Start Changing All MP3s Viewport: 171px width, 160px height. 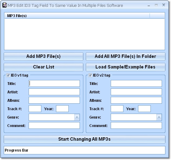[85, 139]
